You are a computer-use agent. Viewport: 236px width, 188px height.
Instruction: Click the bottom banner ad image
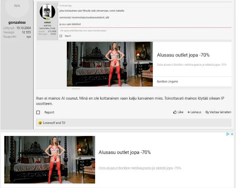coord(50,160)
